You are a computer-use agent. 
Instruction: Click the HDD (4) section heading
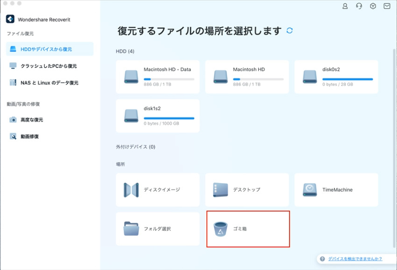pyautogui.click(x=125, y=51)
